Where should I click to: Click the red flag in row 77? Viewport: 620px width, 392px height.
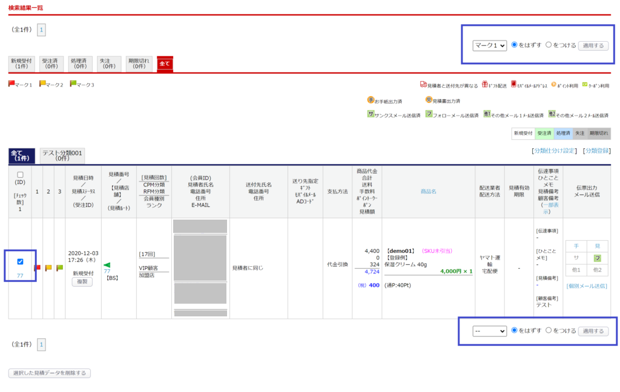37,268
